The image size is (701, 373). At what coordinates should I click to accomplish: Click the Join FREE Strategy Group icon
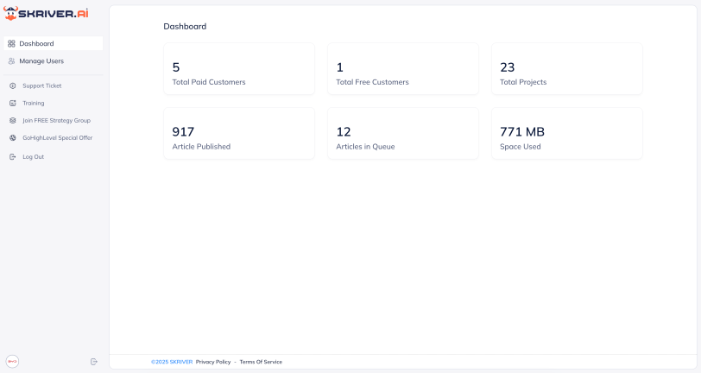click(12, 120)
